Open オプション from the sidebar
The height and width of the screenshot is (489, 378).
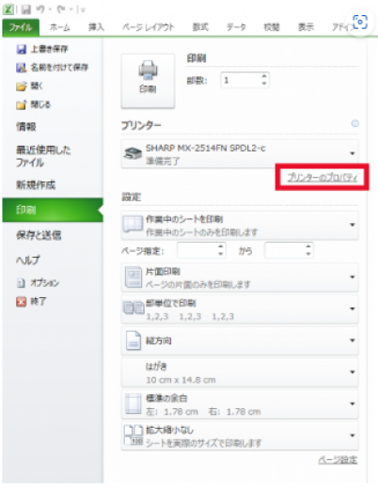[x=38, y=283]
